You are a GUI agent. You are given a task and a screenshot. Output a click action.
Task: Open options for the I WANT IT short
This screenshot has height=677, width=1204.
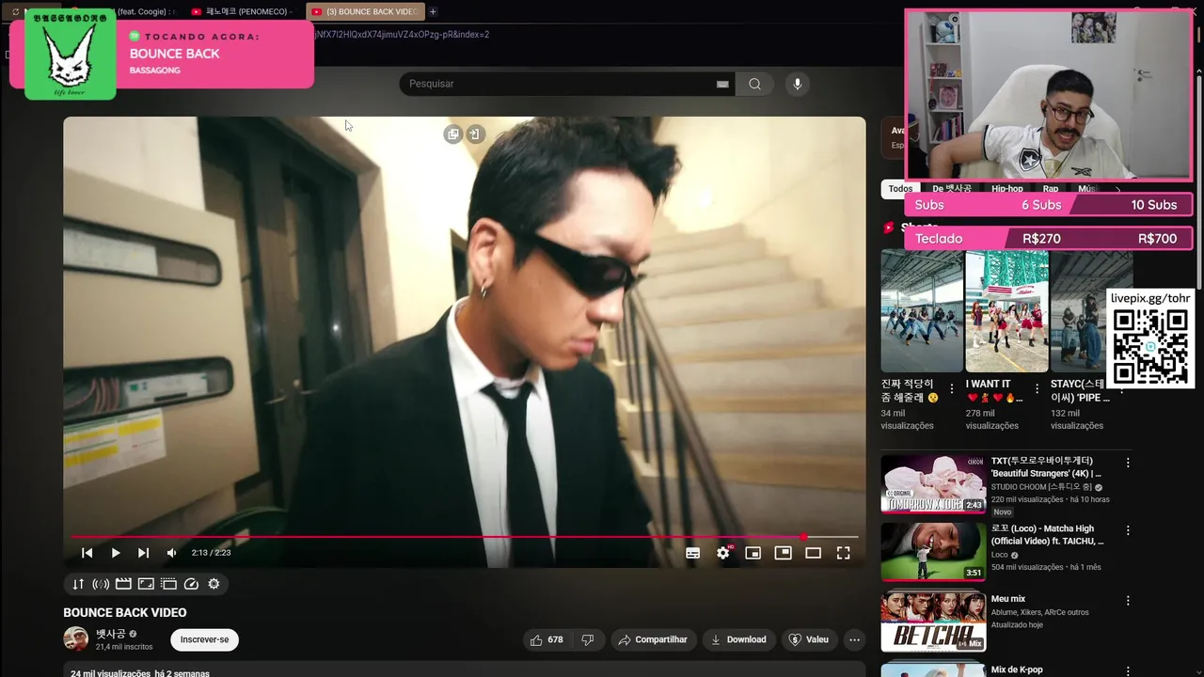1037,388
